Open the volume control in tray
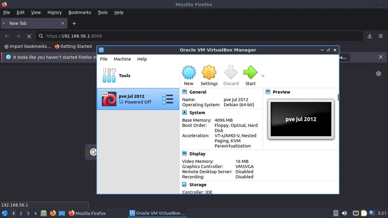This screenshot has height=218, width=388. tap(344, 213)
